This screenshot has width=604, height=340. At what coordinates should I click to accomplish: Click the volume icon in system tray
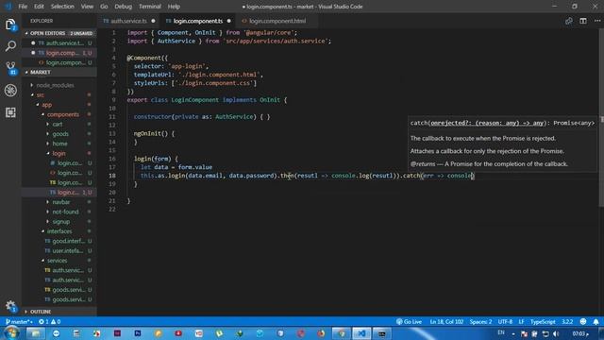pos(556,333)
